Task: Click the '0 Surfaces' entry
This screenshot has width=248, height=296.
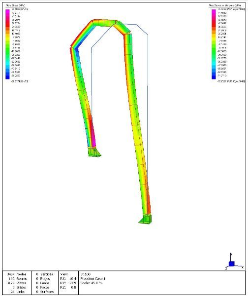Action: [45, 292]
